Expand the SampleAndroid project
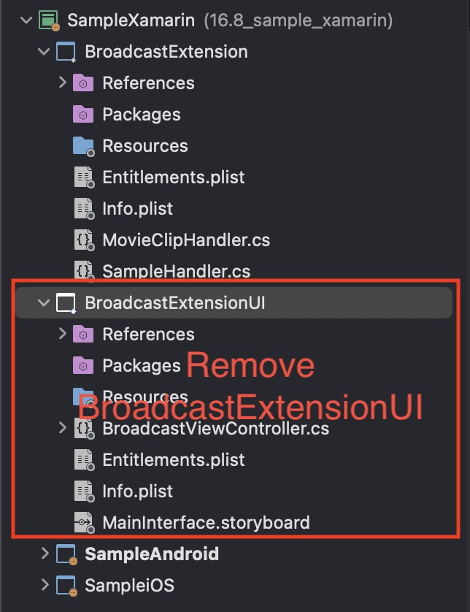The width and height of the screenshot is (470, 612). [45, 554]
